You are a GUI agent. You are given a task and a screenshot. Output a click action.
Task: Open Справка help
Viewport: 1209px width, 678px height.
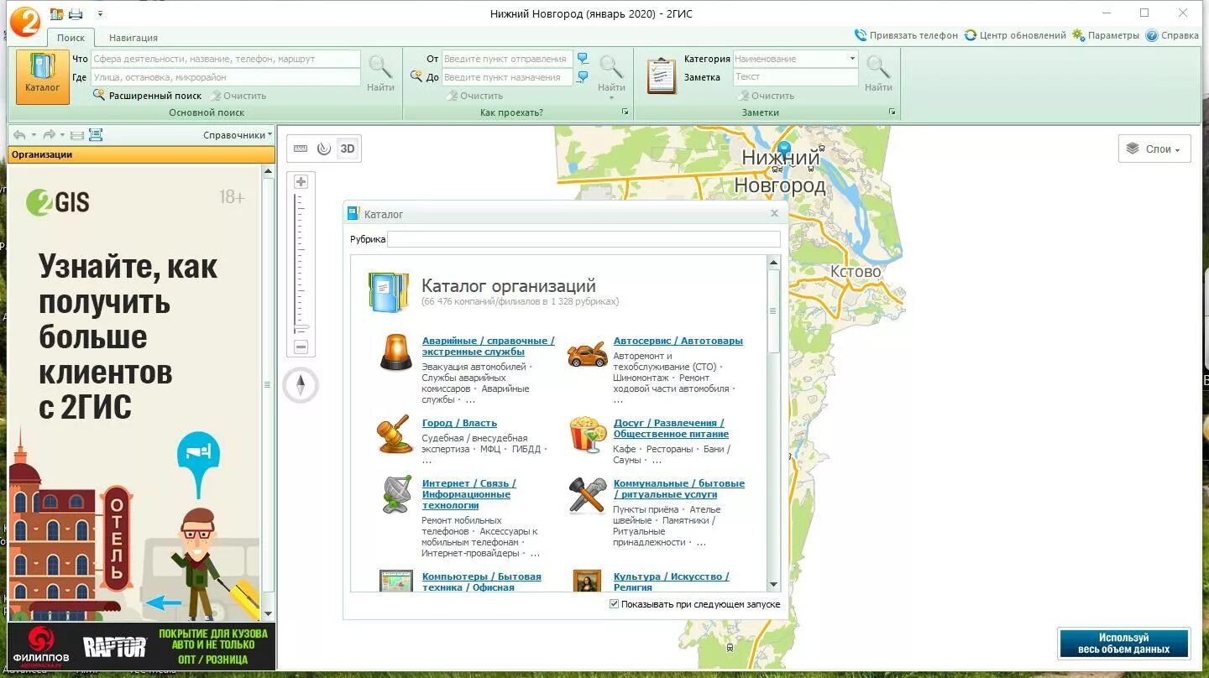pyautogui.click(x=1172, y=35)
